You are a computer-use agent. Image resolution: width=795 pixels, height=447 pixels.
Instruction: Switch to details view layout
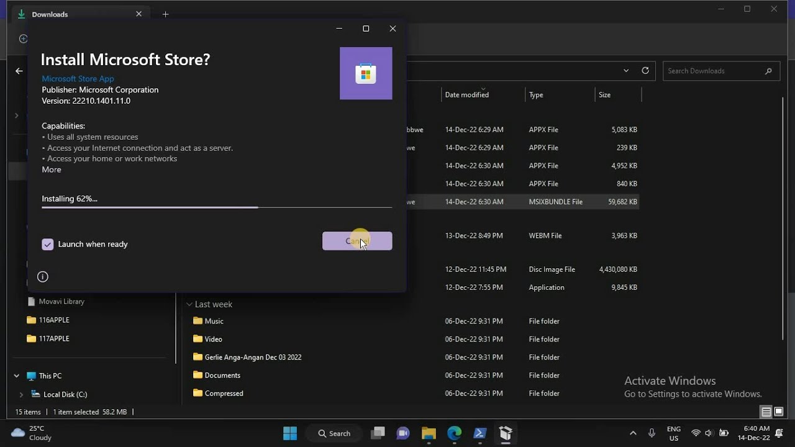pyautogui.click(x=766, y=412)
